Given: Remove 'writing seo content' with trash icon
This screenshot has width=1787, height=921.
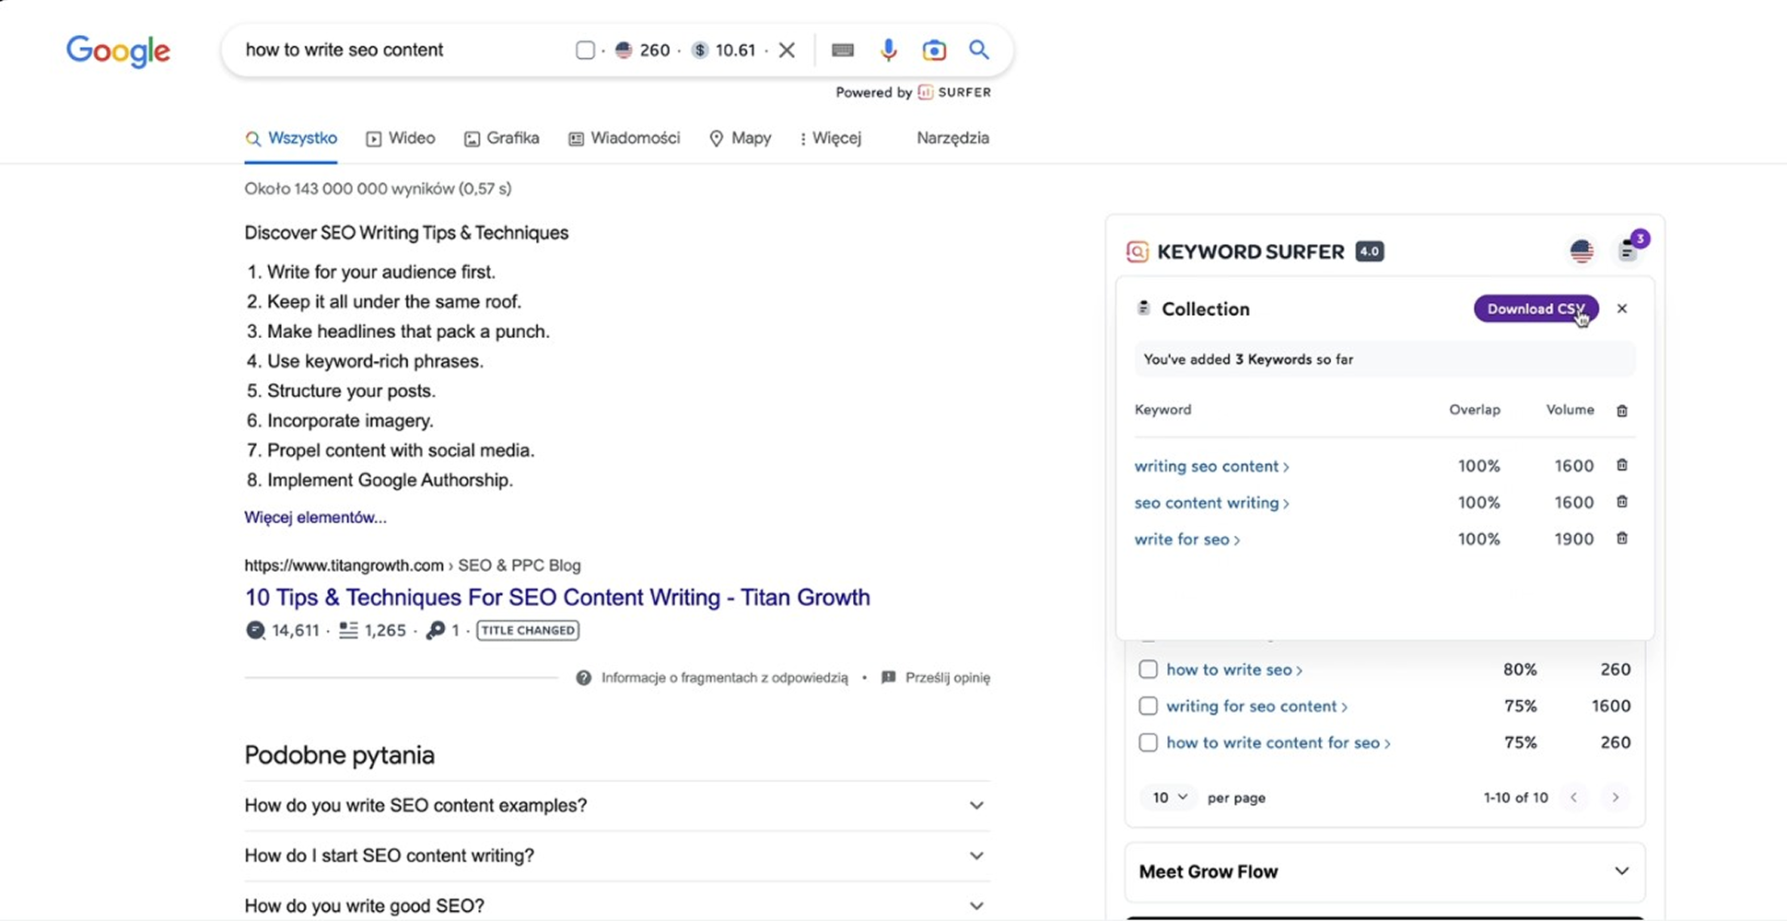Looking at the screenshot, I should (1622, 465).
